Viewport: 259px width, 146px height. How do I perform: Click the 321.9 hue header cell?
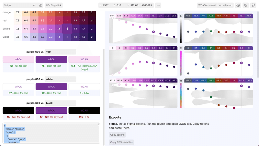click(112, 81)
